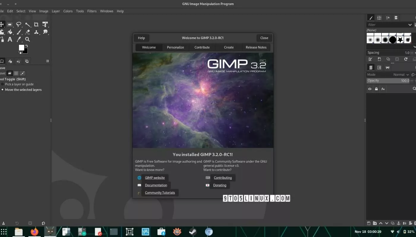Click the white foreground color swatch
Screen dimensions: 416x237
point(21,47)
